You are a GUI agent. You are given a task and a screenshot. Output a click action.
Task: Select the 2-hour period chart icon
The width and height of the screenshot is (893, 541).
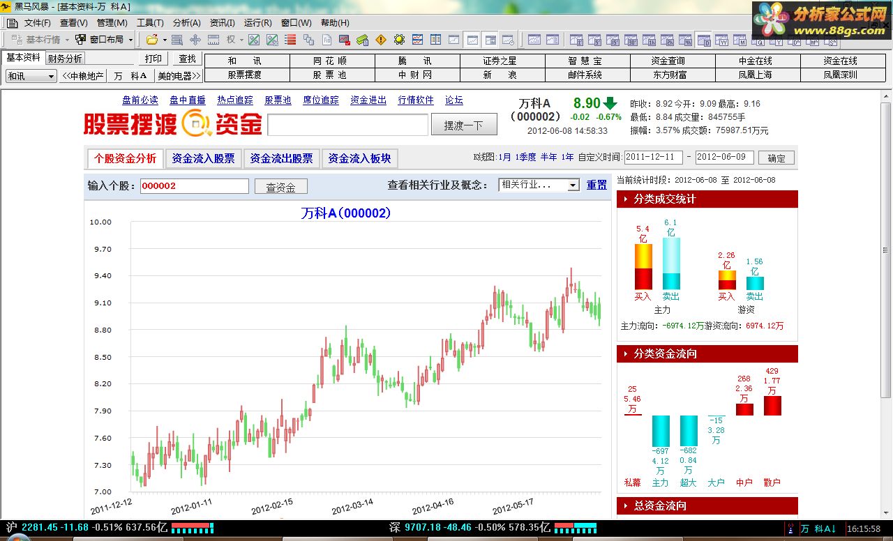667,40
